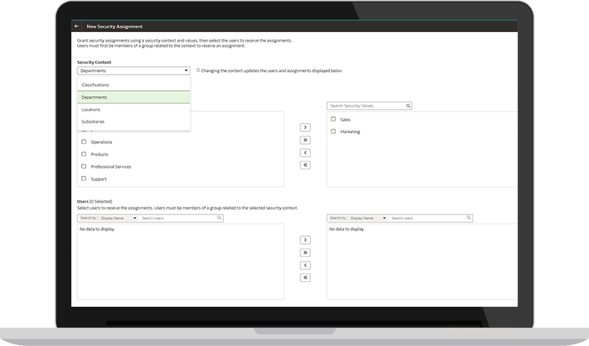This screenshot has height=346, width=589.
Task: Pick Locations from the context list
Action: [134, 110]
